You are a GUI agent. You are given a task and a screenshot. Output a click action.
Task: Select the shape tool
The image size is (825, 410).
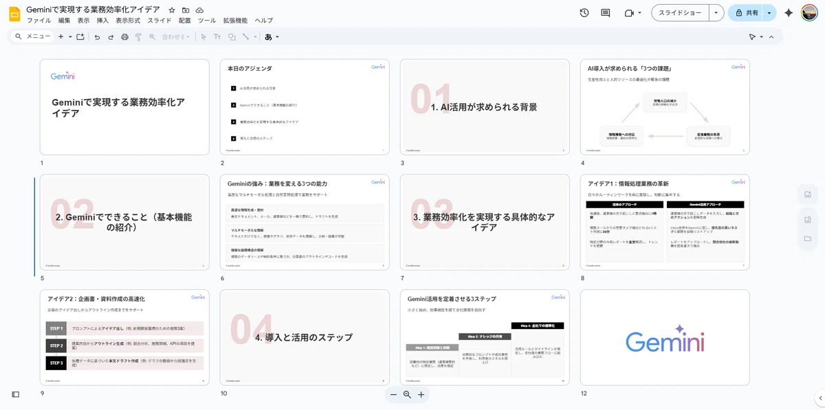coord(232,36)
